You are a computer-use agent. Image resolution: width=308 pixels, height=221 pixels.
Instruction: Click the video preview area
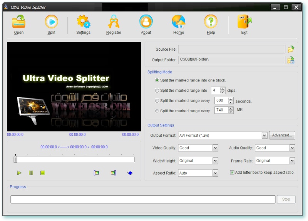pos(74,87)
